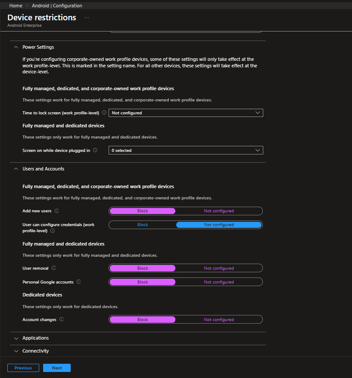
Task: Click info icon next to Add new users
Action: 57,211
